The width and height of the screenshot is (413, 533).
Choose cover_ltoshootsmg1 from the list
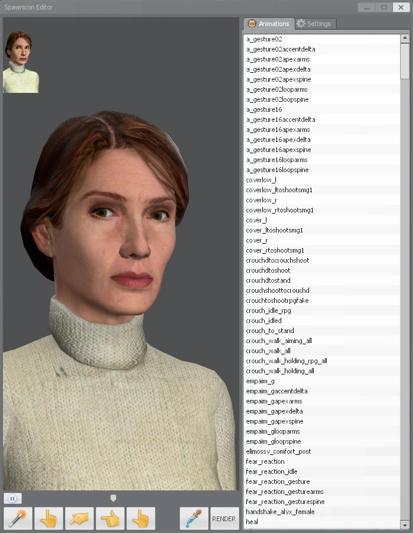click(321, 230)
